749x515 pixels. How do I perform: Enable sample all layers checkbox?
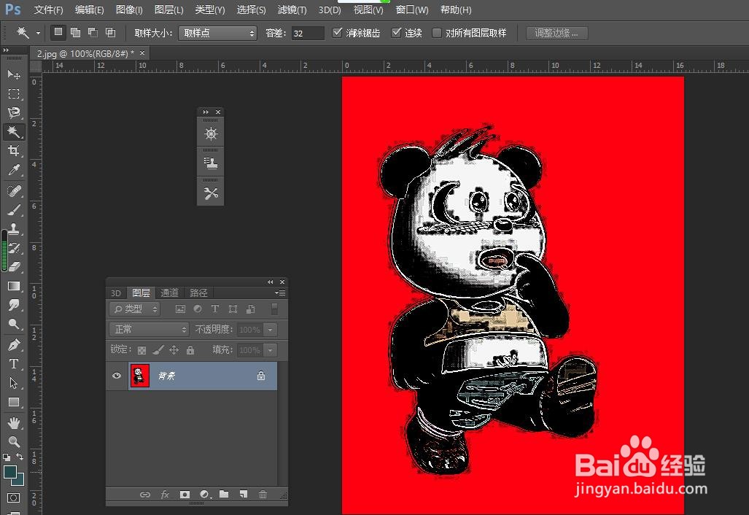(437, 33)
